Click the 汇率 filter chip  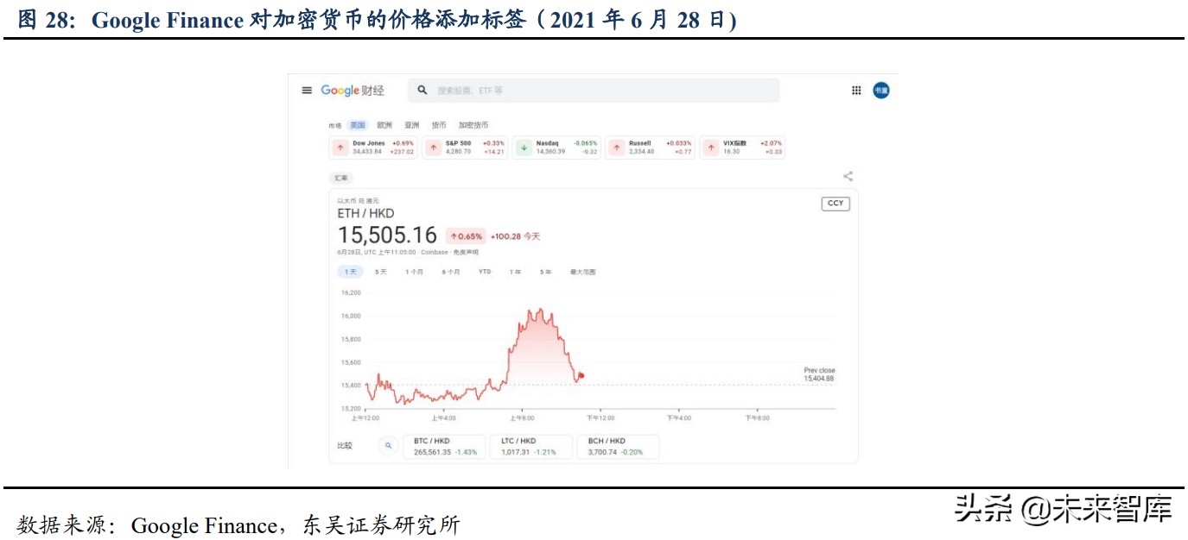(x=344, y=176)
